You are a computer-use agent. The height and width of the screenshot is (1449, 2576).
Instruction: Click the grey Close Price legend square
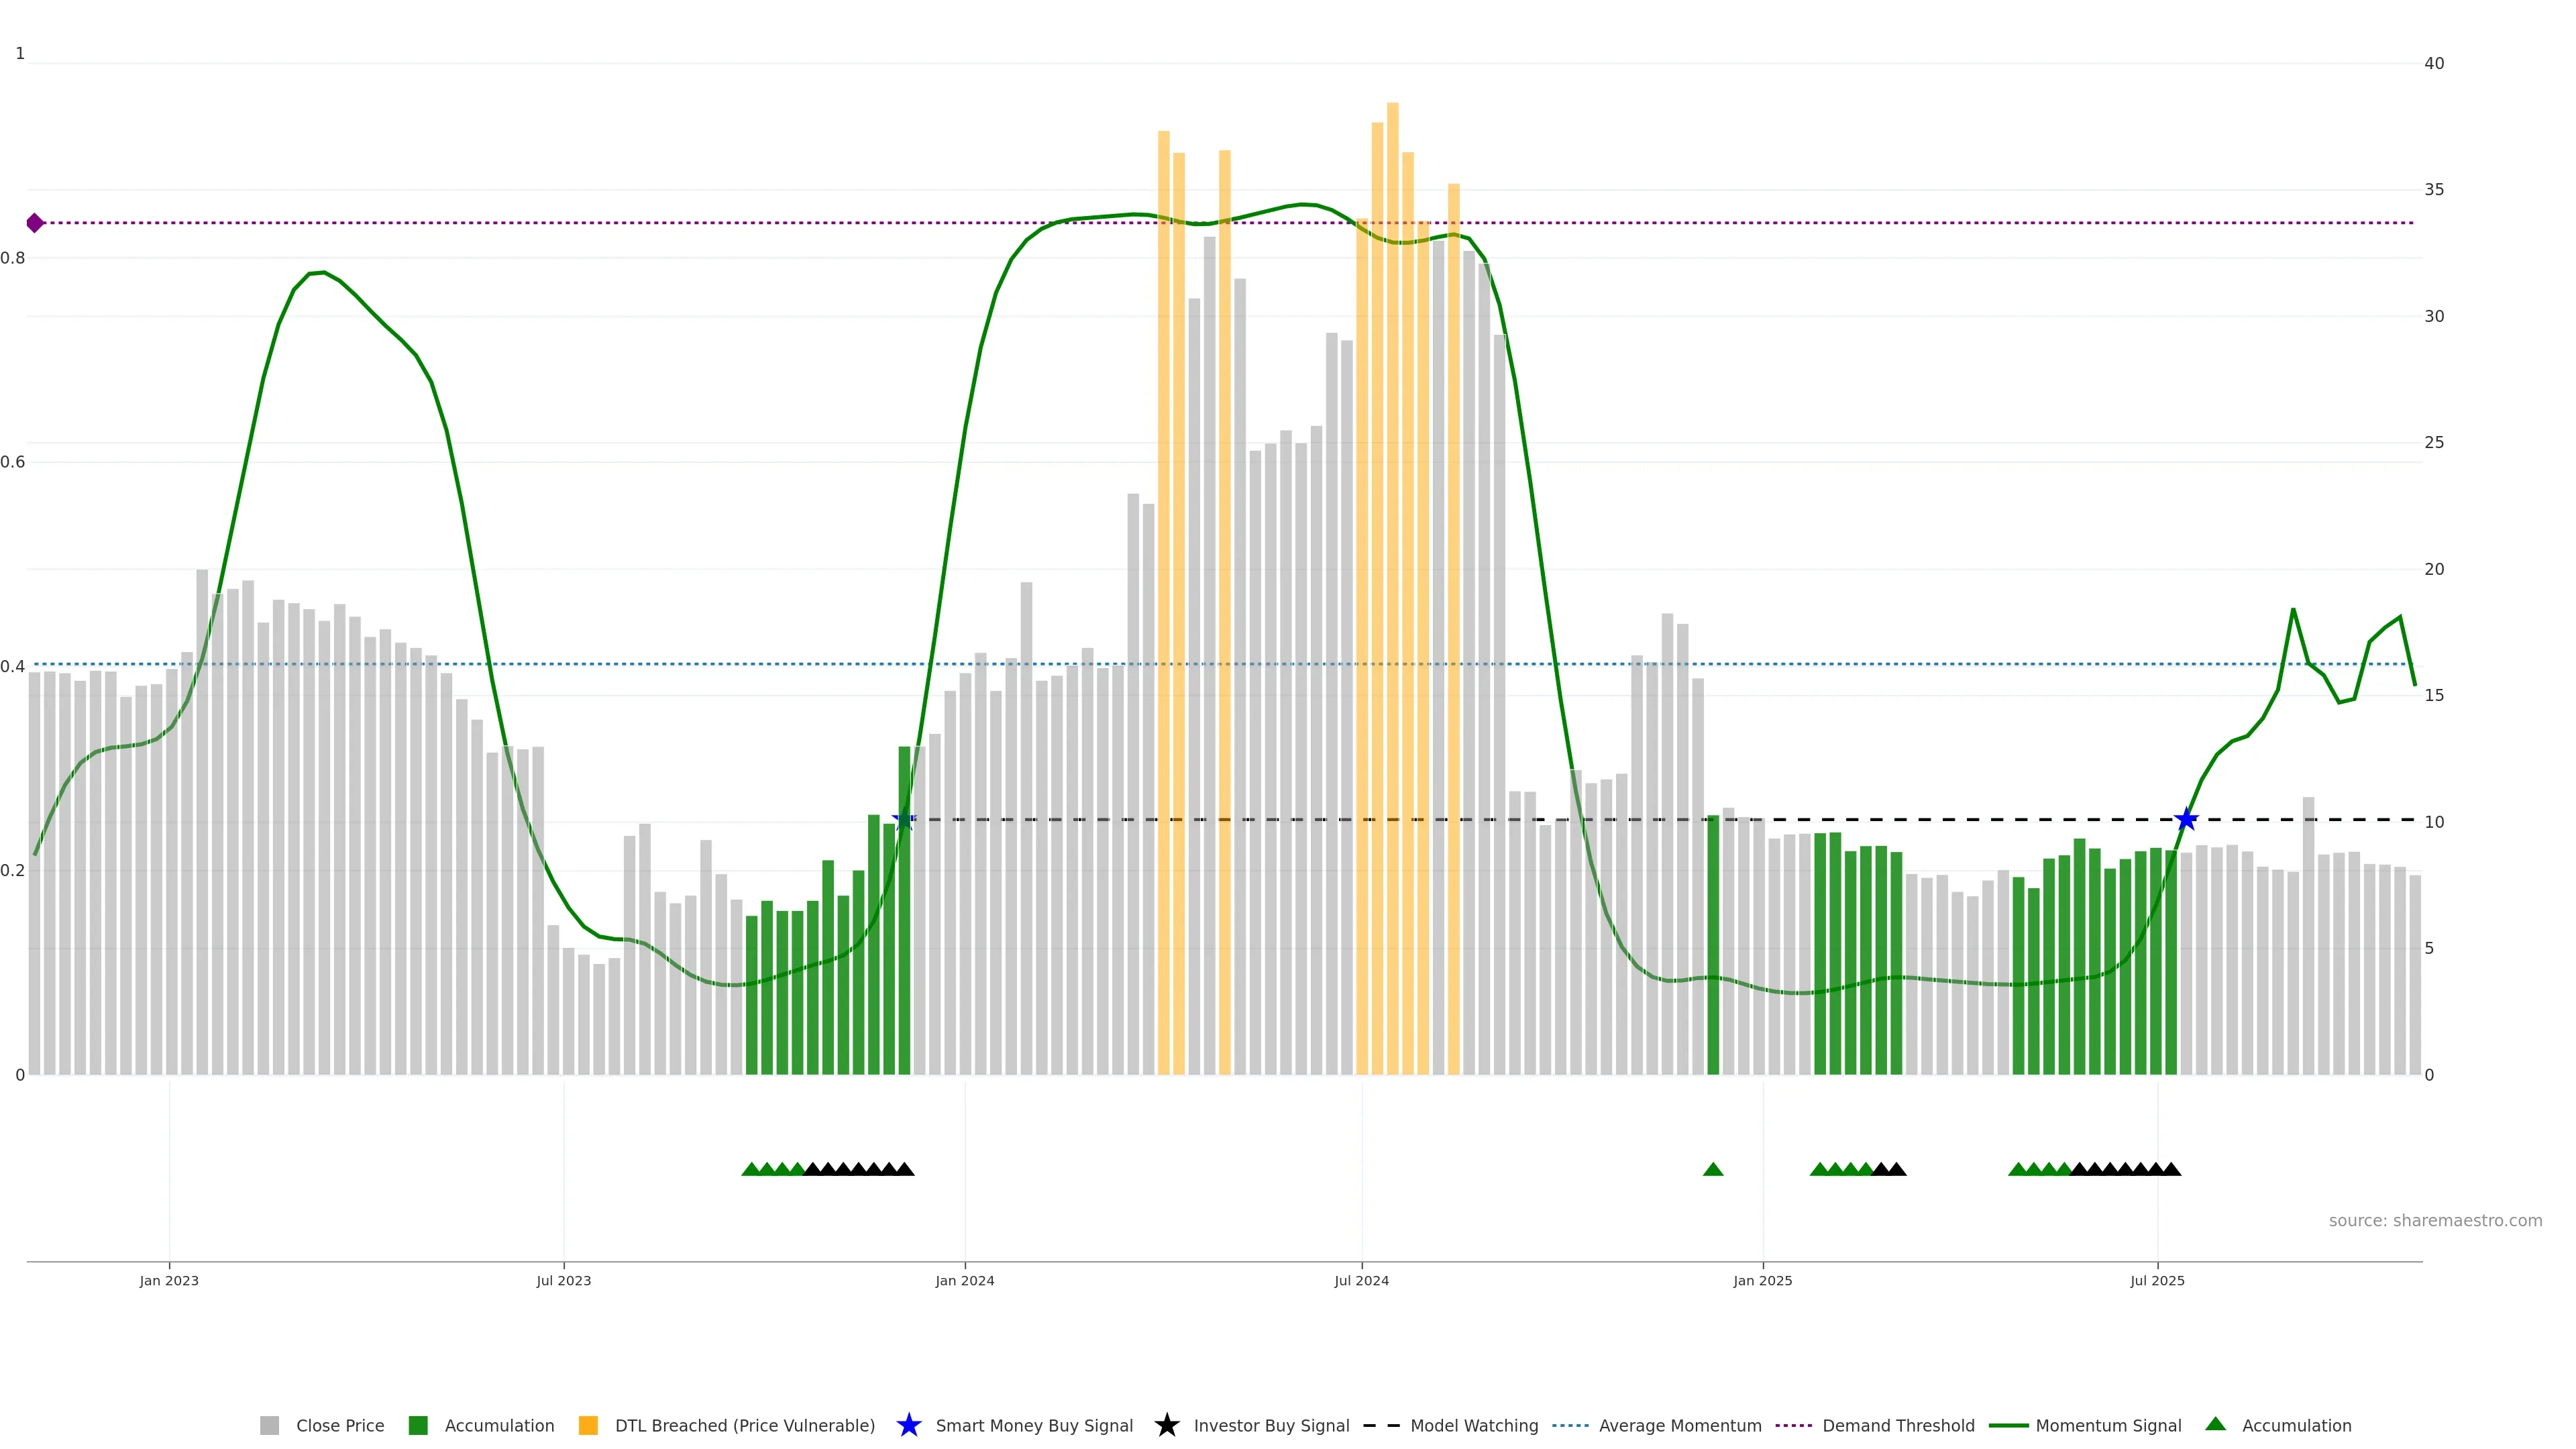(x=269, y=1425)
